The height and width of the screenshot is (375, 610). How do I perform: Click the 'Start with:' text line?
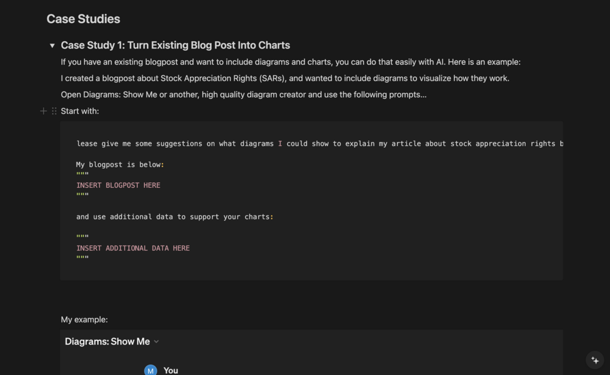[x=80, y=111]
